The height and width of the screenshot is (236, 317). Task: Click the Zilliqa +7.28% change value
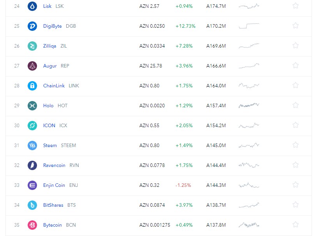click(184, 46)
